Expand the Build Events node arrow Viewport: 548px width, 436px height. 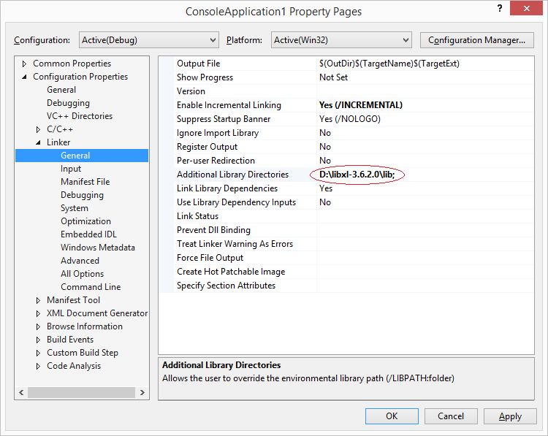(x=38, y=340)
